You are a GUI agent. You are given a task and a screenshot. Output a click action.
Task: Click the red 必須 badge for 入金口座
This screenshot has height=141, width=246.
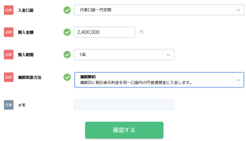click(x=9, y=10)
